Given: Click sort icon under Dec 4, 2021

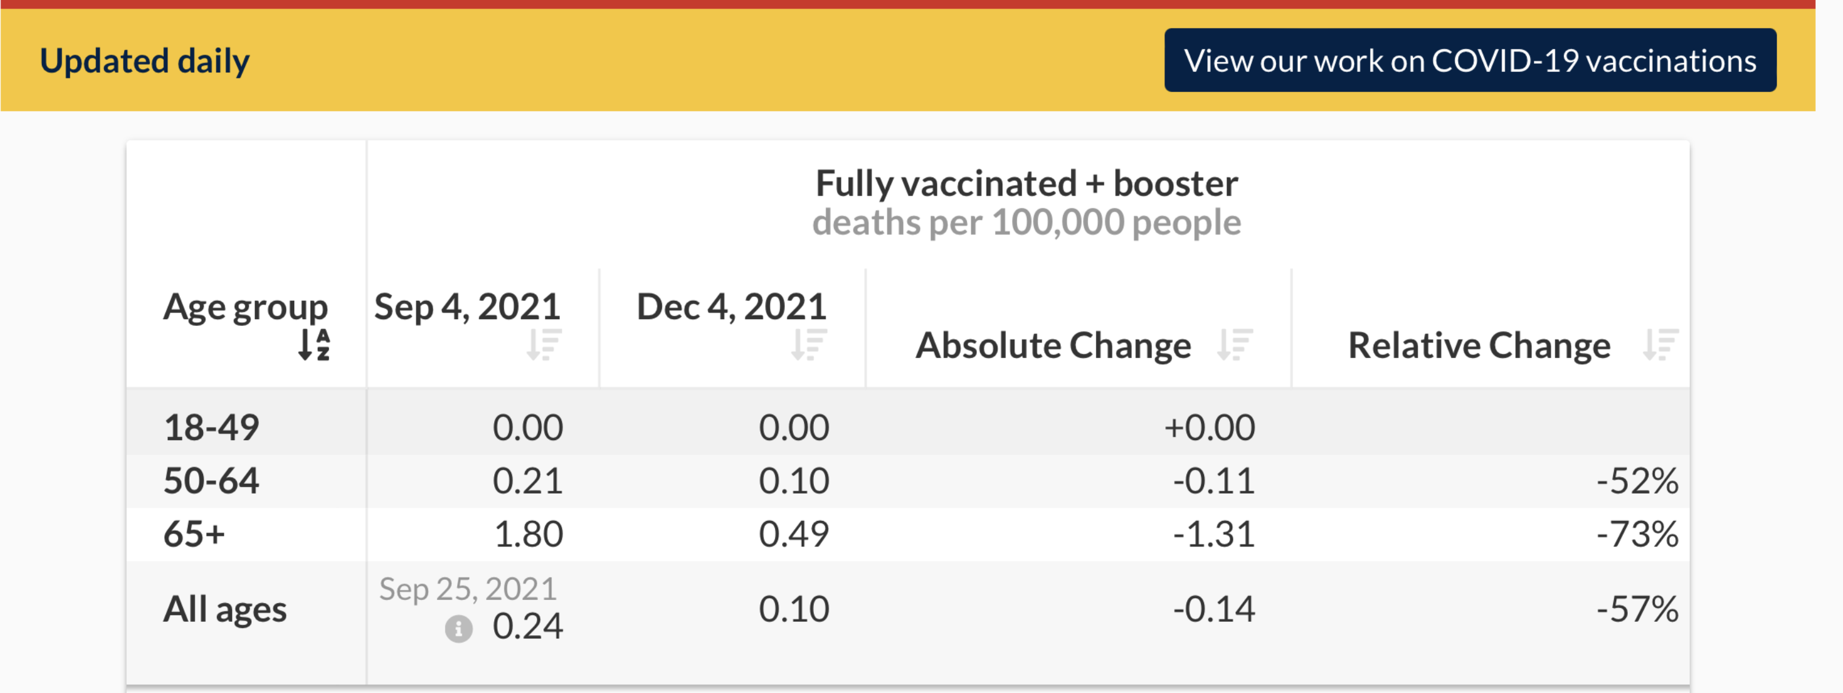Looking at the screenshot, I should [809, 345].
